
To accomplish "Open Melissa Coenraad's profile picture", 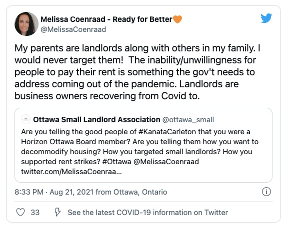I will (x=26, y=24).
